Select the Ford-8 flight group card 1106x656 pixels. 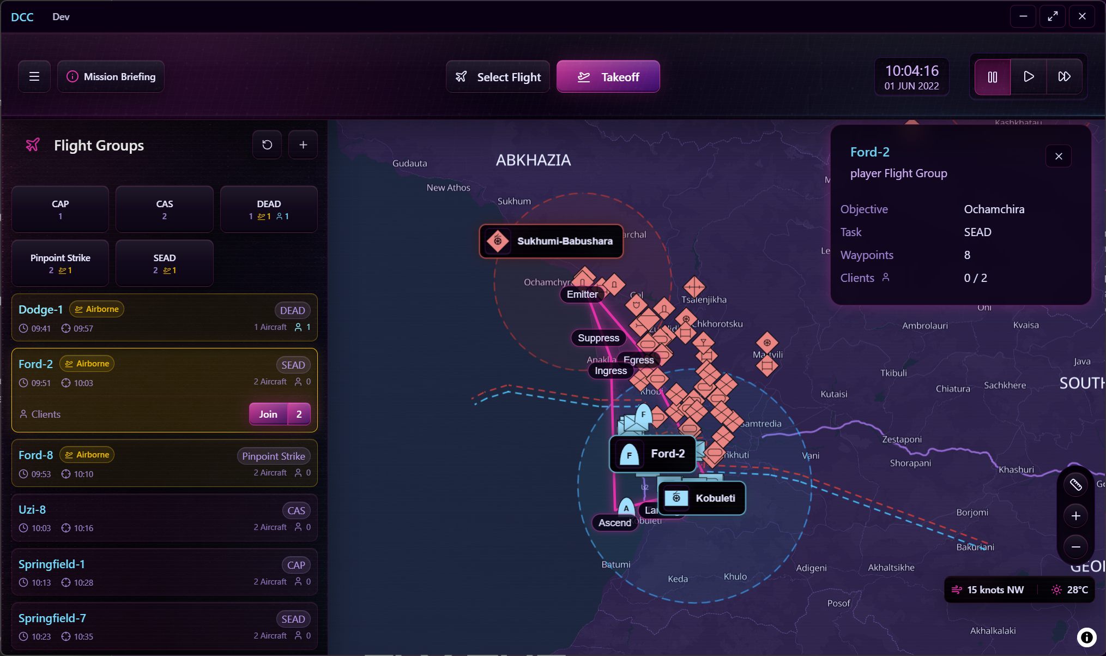[165, 464]
